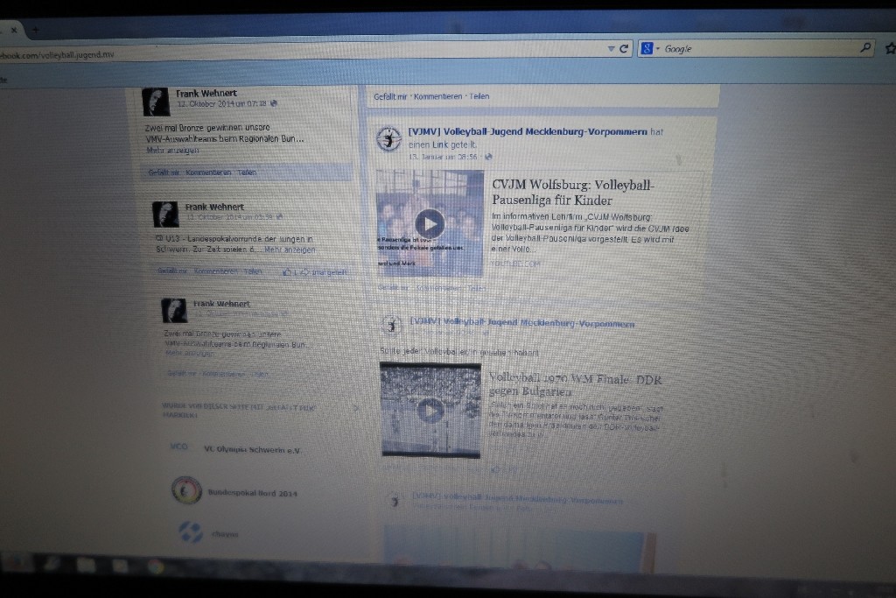Play the Volleyball 1970 WM Finale video
The width and height of the screenshot is (896, 598).
[x=430, y=410]
